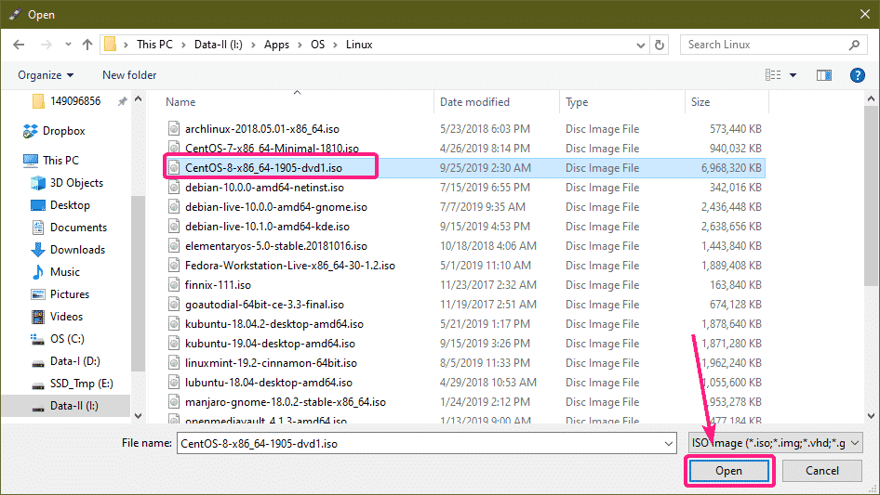Open the Organize dropdown menu
Image resolution: width=880 pixels, height=495 pixels.
click(45, 75)
